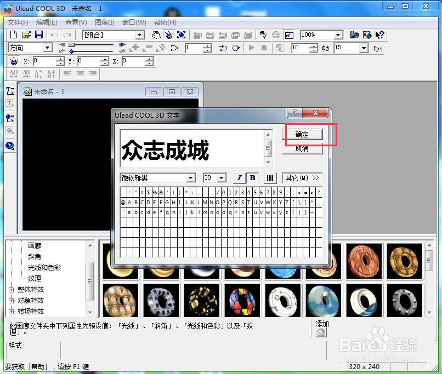Click the text entry box showing 众志成城
442x374 pixels.
(192, 148)
